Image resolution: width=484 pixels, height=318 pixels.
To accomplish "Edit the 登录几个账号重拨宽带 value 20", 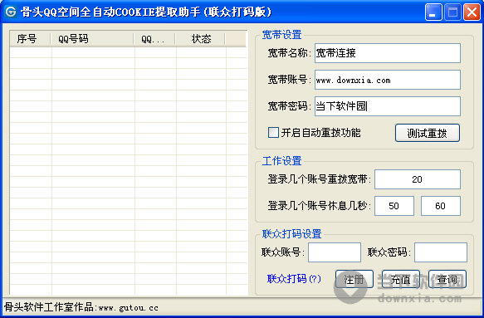I will (418, 179).
